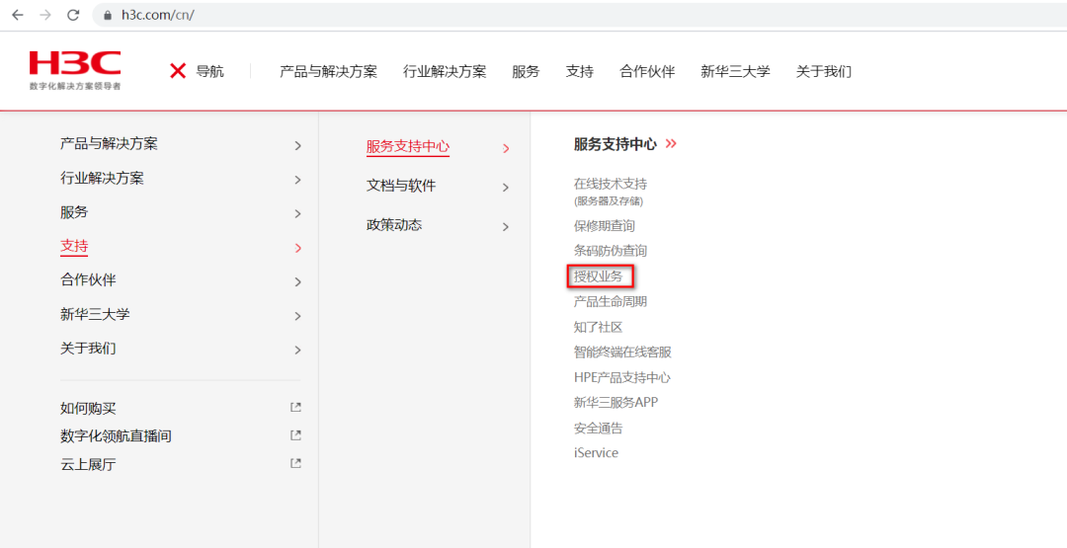The width and height of the screenshot is (1067, 548).
Task: Open 安全通告 link
Action: pos(598,428)
